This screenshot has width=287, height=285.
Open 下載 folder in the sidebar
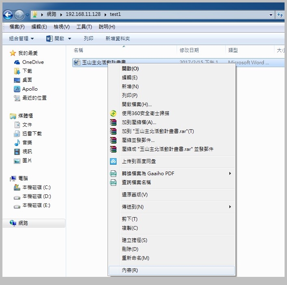(23, 71)
